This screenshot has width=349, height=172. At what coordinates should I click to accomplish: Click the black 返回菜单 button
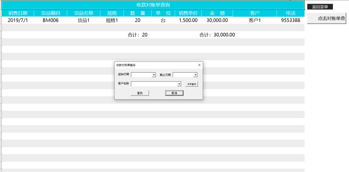(x=320, y=7)
